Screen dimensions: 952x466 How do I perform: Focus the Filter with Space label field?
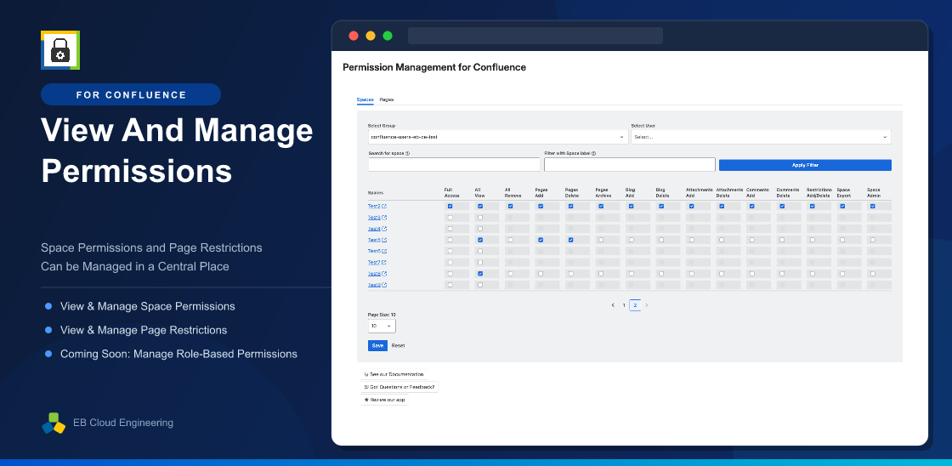(630, 165)
